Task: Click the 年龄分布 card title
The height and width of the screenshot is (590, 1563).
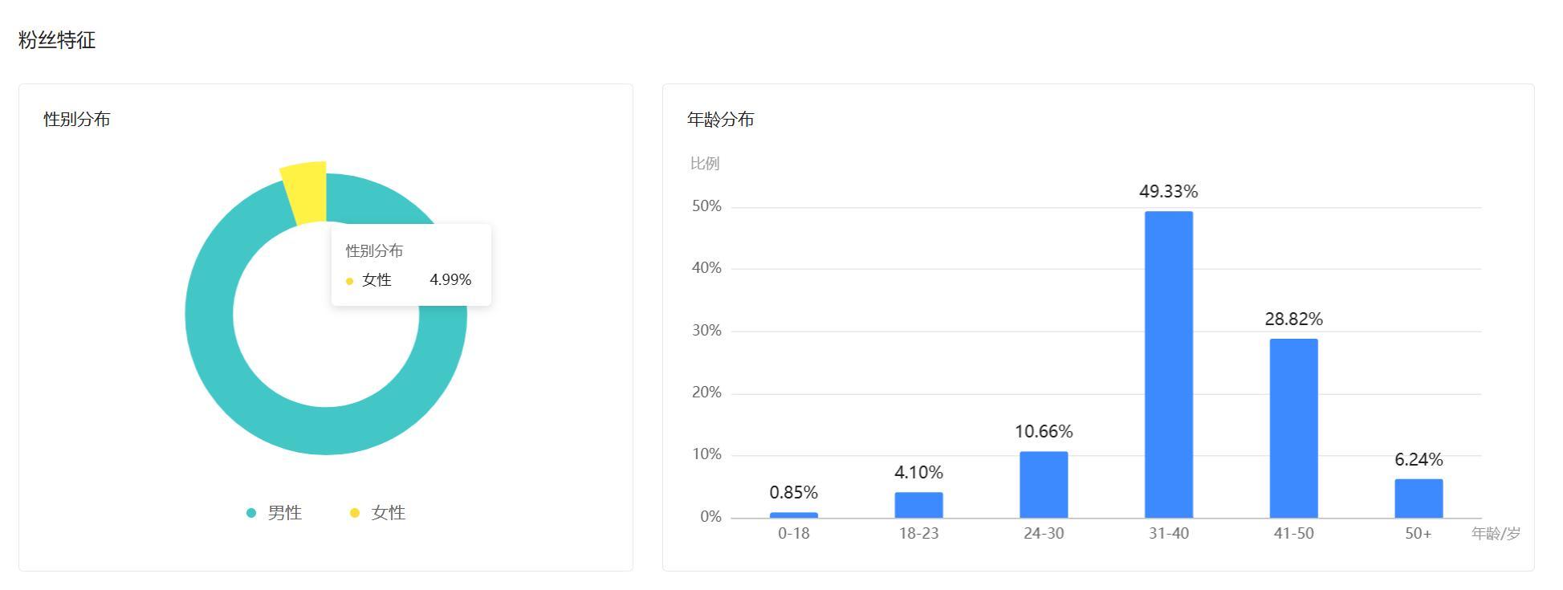Action: pyautogui.click(x=721, y=120)
